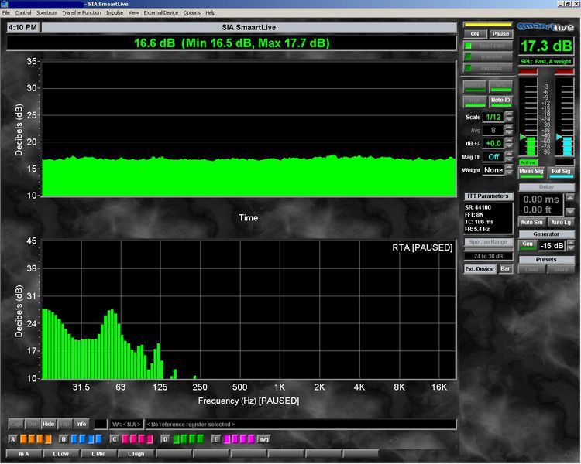Select the bank A letter button
This screenshot has width=581, height=464.
pos(12,439)
